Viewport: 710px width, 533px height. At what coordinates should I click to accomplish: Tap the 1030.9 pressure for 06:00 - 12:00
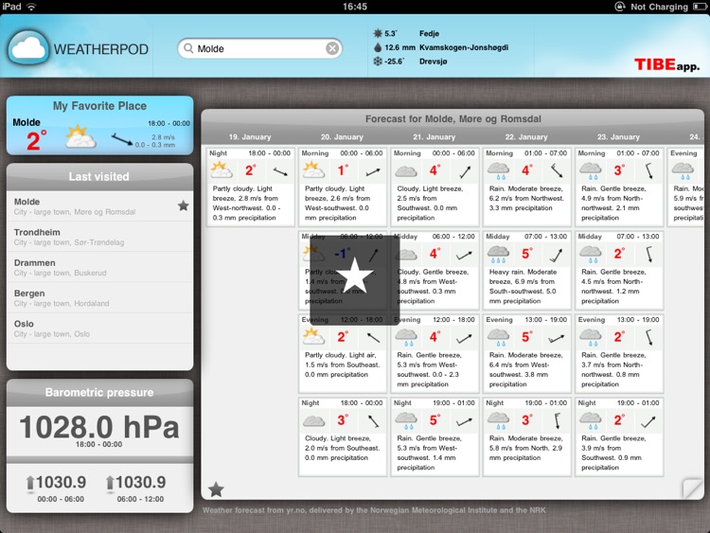(x=141, y=482)
